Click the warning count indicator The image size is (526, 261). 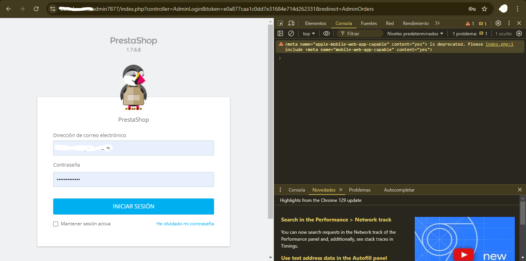[470, 23]
